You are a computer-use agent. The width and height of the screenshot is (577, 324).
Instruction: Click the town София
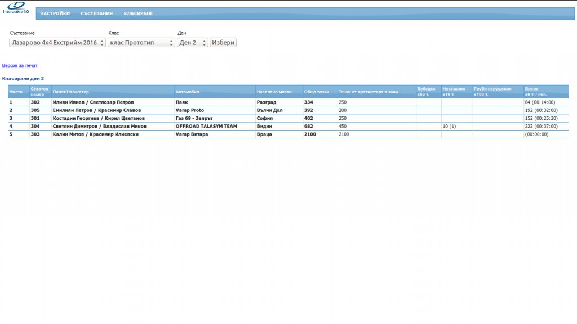[x=265, y=118]
